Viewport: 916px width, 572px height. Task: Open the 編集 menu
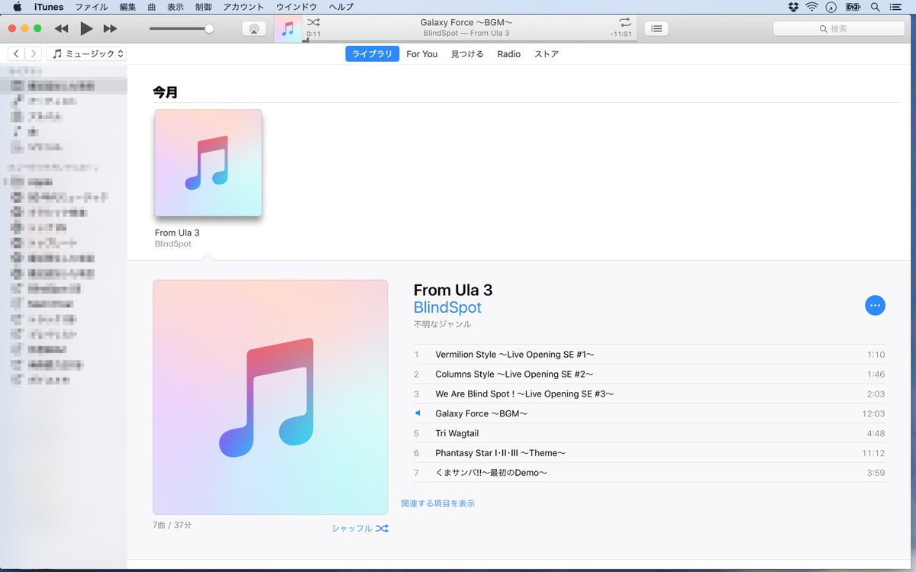point(127,7)
